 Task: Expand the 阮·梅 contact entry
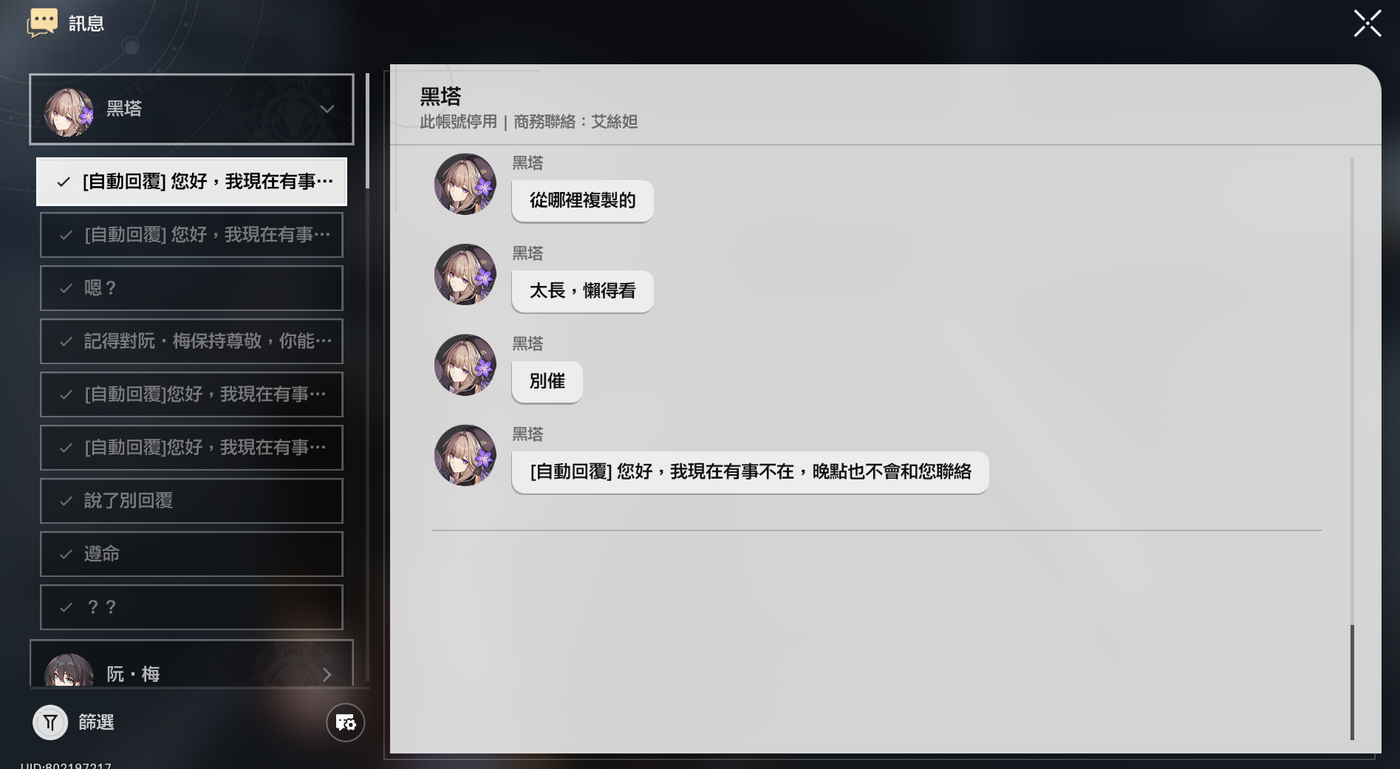[x=191, y=663]
